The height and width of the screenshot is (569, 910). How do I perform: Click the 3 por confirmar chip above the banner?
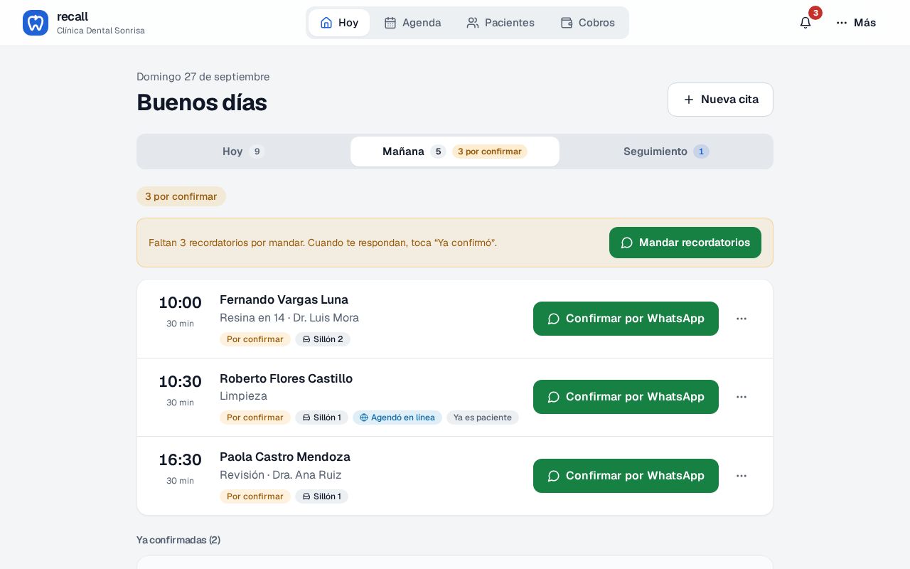181,196
